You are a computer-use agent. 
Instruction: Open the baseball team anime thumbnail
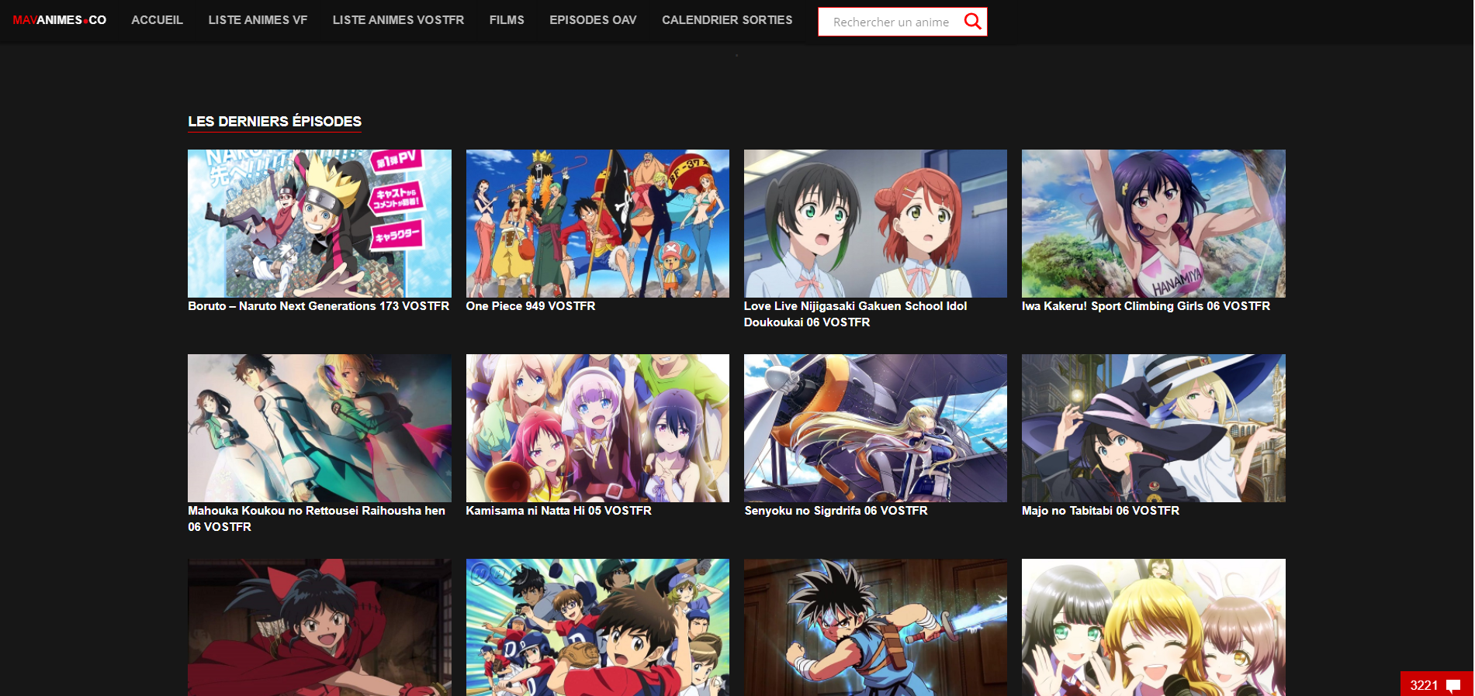point(597,627)
